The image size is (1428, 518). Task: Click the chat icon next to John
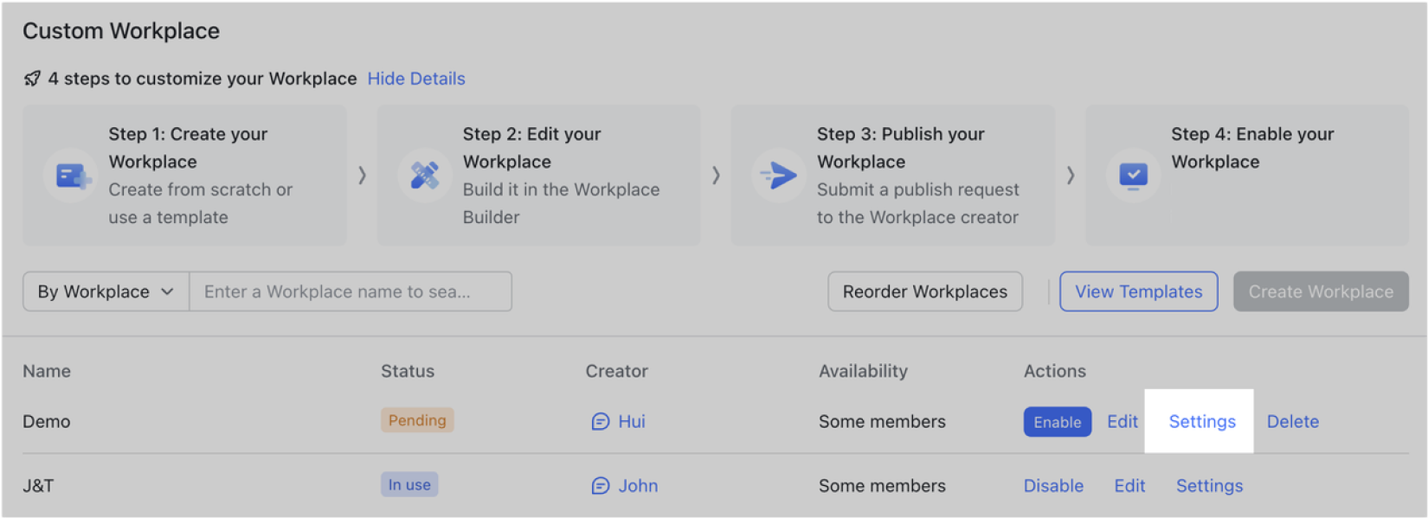(x=600, y=486)
